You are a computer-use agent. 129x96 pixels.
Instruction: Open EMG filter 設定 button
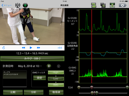click(x=39, y=78)
